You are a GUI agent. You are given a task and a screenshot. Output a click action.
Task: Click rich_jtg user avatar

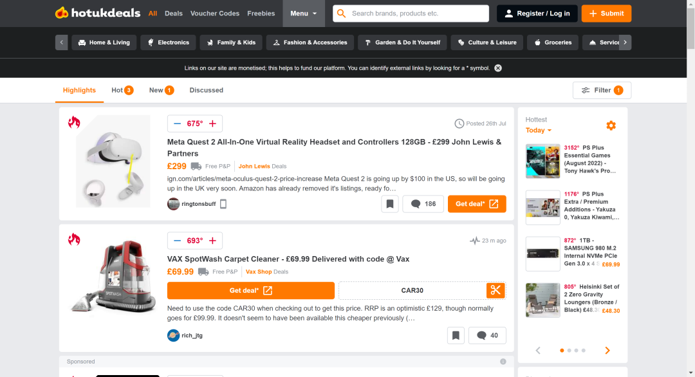[173, 335]
